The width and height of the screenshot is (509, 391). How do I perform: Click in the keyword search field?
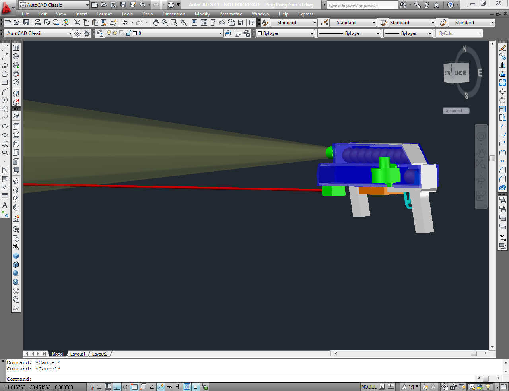click(x=362, y=5)
